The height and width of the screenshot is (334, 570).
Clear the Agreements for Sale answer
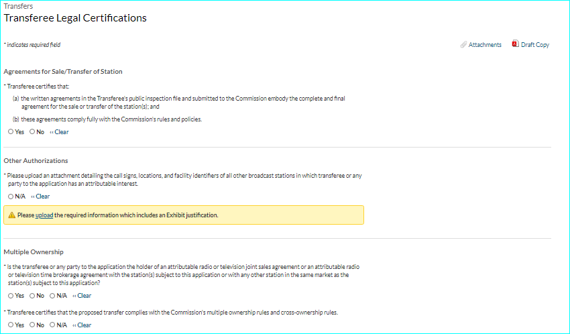(x=60, y=132)
